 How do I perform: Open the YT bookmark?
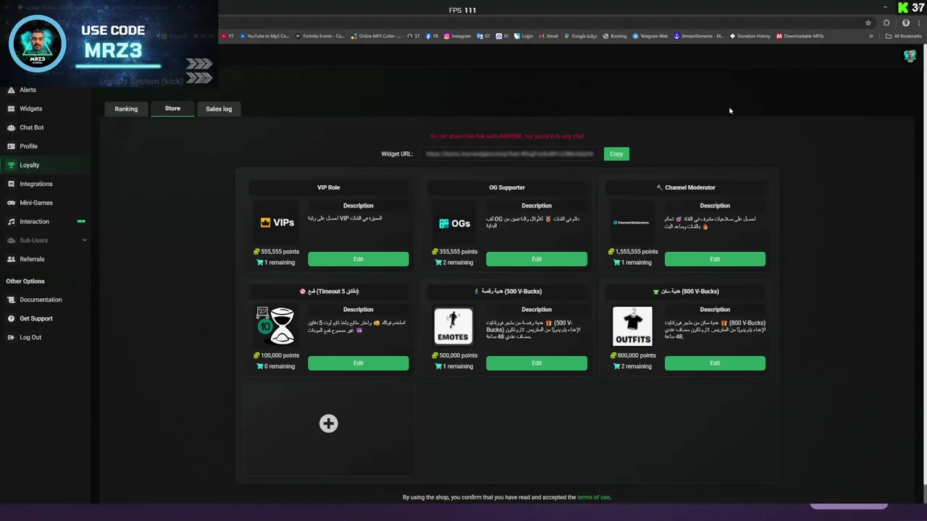(x=228, y=35)
